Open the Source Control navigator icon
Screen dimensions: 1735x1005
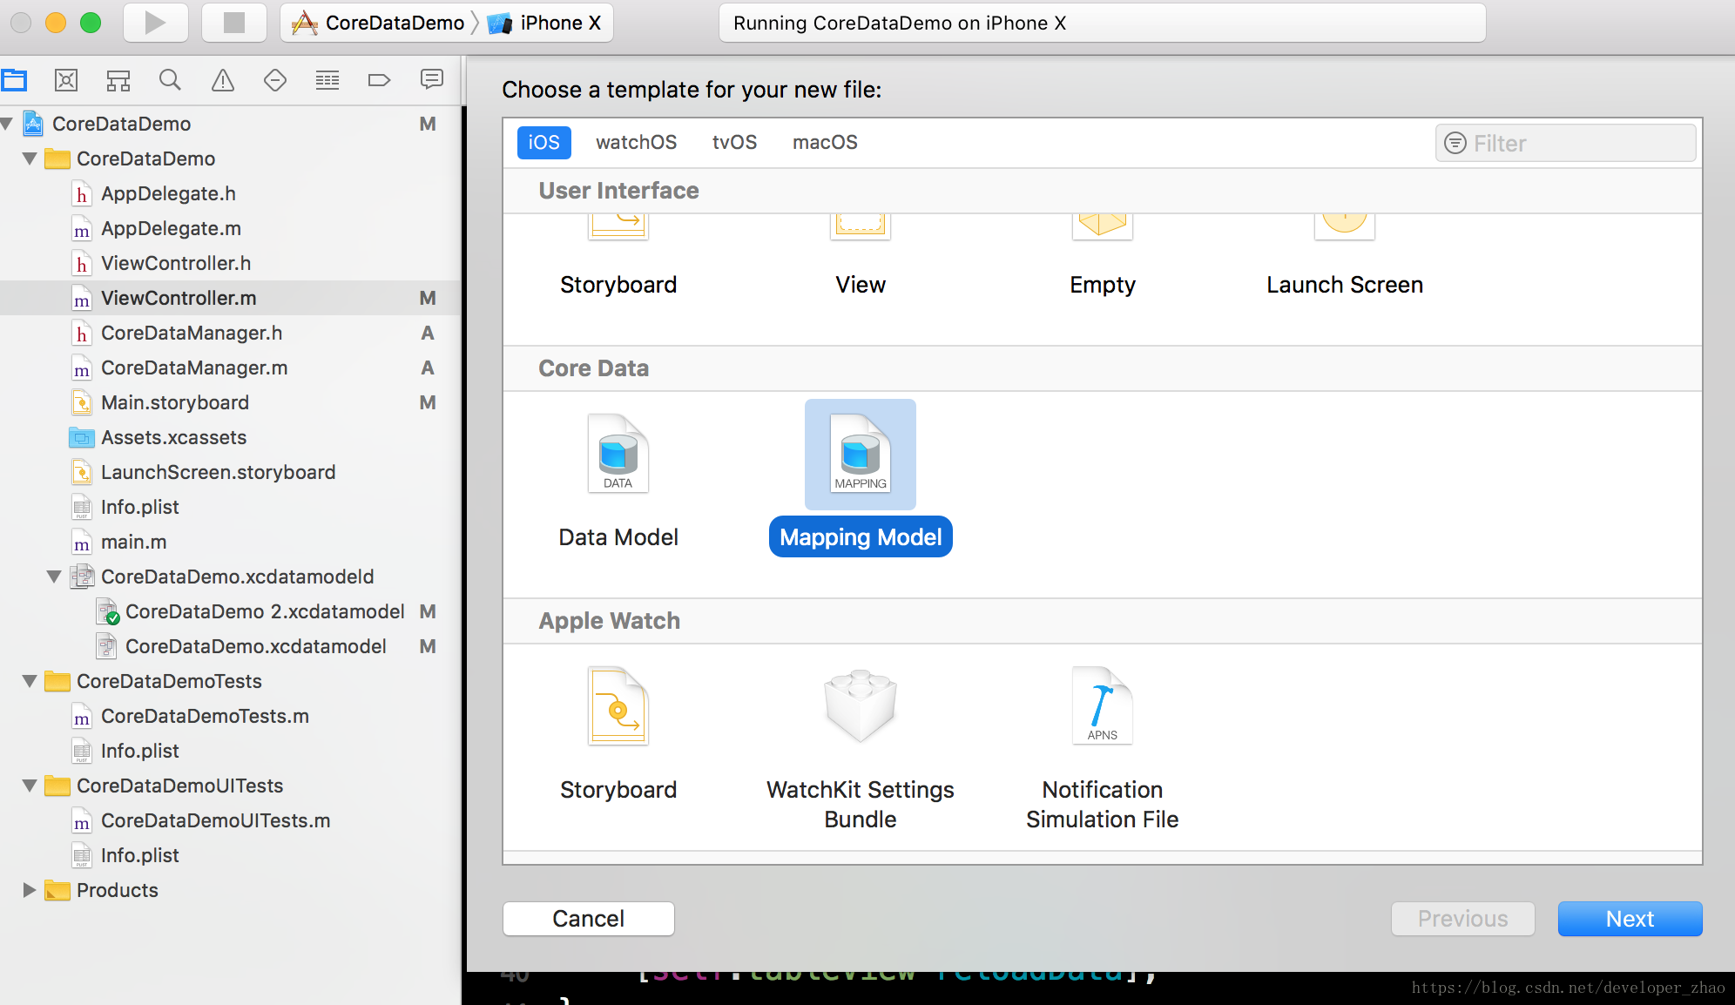[x=66, y=81]
